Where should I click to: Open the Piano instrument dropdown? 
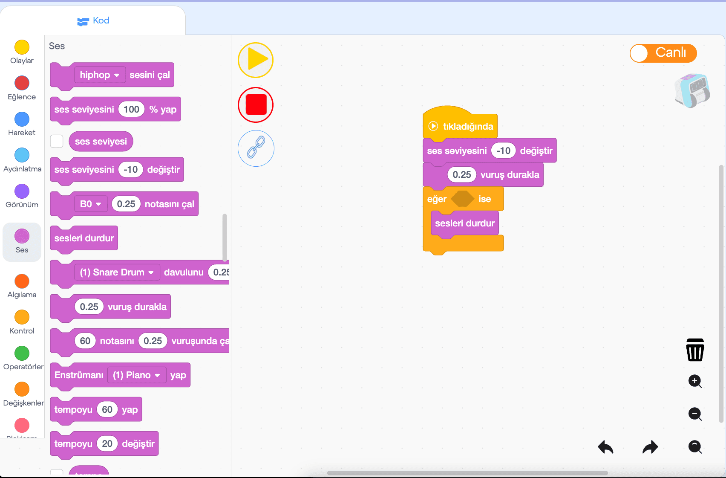point(137,375)
